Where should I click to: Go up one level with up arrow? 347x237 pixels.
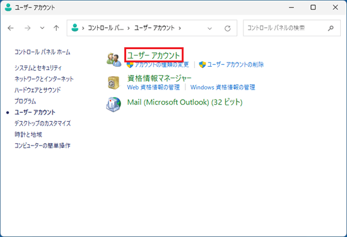click(x=56, y=28)
